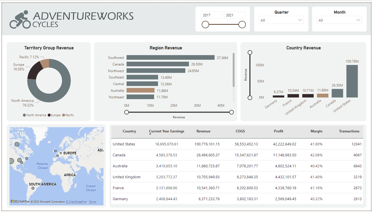The image size is (373, 212).
Task: Click the top handle of the Country Revenue vertical slider
Action: (x=250, y=52)
